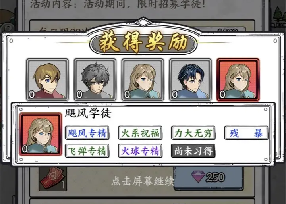Tap the 点击屏幕继续 prompt text

coord(143,181)
